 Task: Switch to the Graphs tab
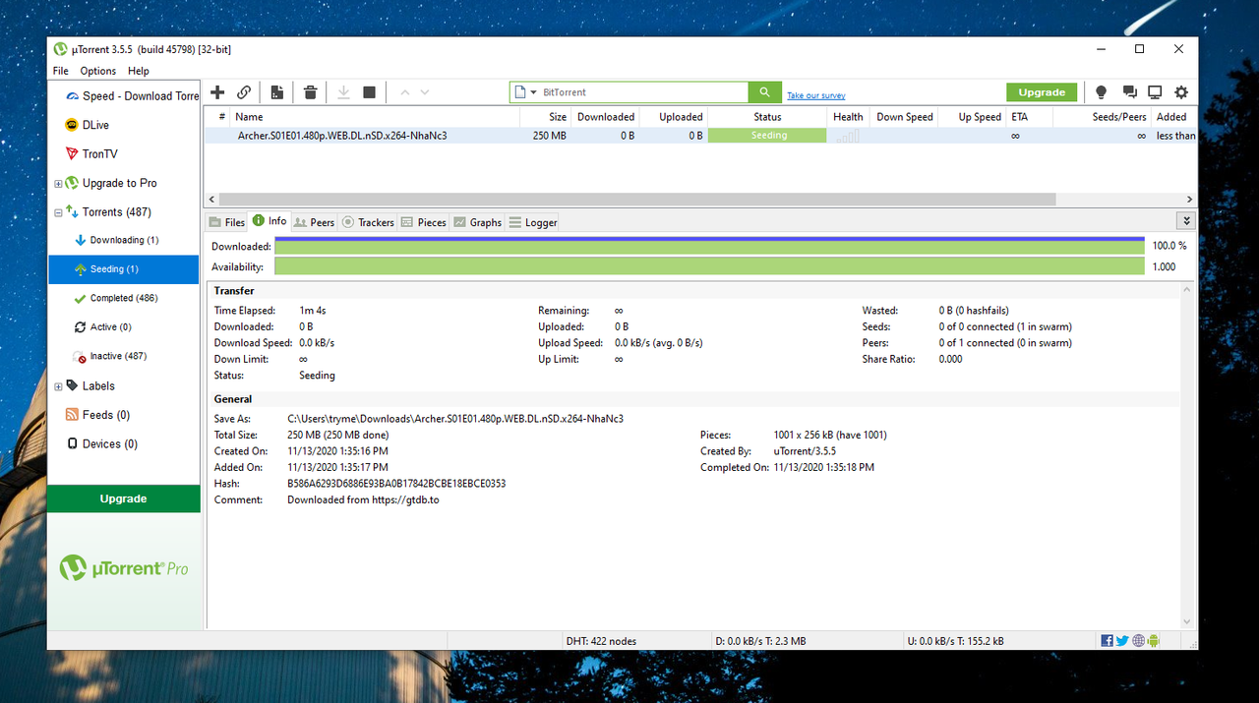(x=478, y=222)
